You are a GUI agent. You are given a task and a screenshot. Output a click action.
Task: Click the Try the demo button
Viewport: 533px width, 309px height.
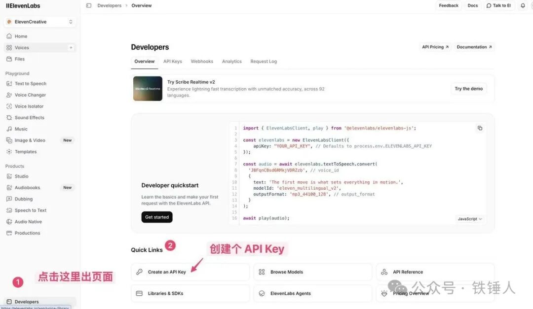coord(468,89)
